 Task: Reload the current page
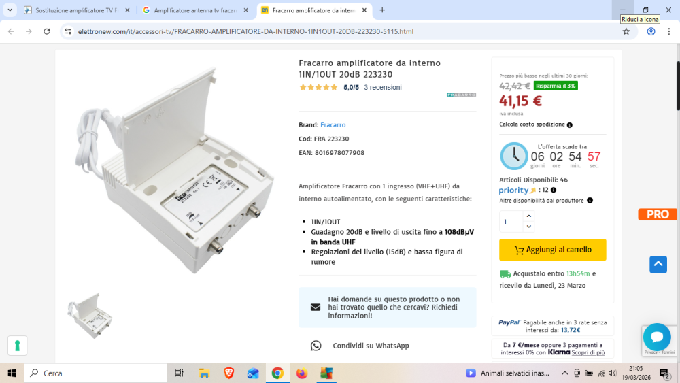pyautogui.click(x=47, y=31)
